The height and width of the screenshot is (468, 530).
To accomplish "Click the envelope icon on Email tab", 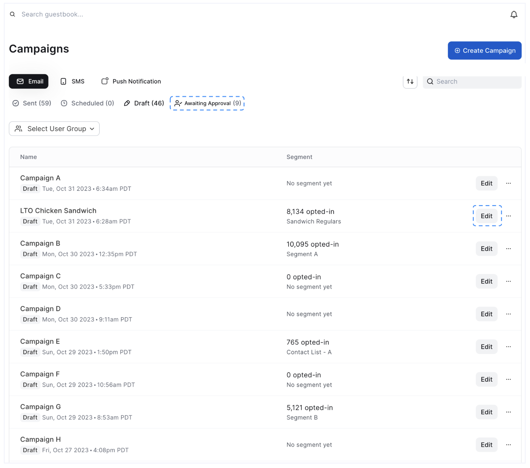I will click(x=20, y=82).
